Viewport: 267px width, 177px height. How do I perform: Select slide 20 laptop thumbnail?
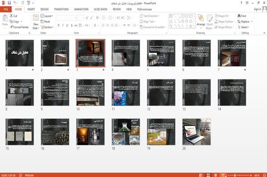pos(197,132)
